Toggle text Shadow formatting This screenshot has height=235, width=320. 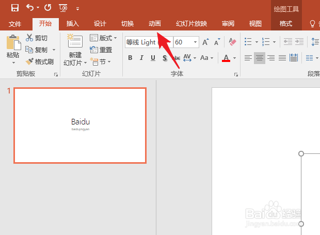pyautogui.click(x=165, y=58)
